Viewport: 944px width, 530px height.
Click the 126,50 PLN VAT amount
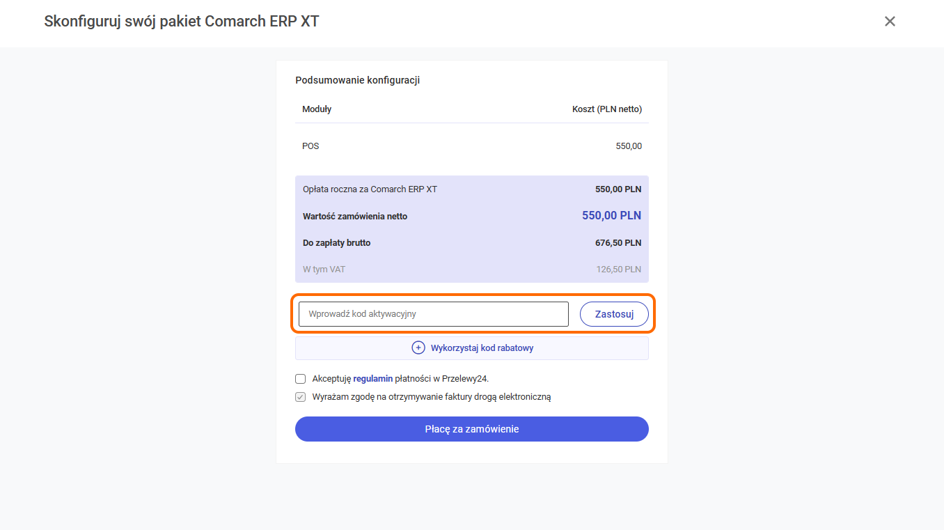click(x=618, y=270)
